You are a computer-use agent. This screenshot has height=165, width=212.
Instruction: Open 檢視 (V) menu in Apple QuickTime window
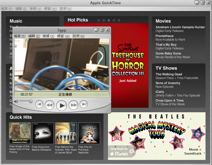pos(36,9)
